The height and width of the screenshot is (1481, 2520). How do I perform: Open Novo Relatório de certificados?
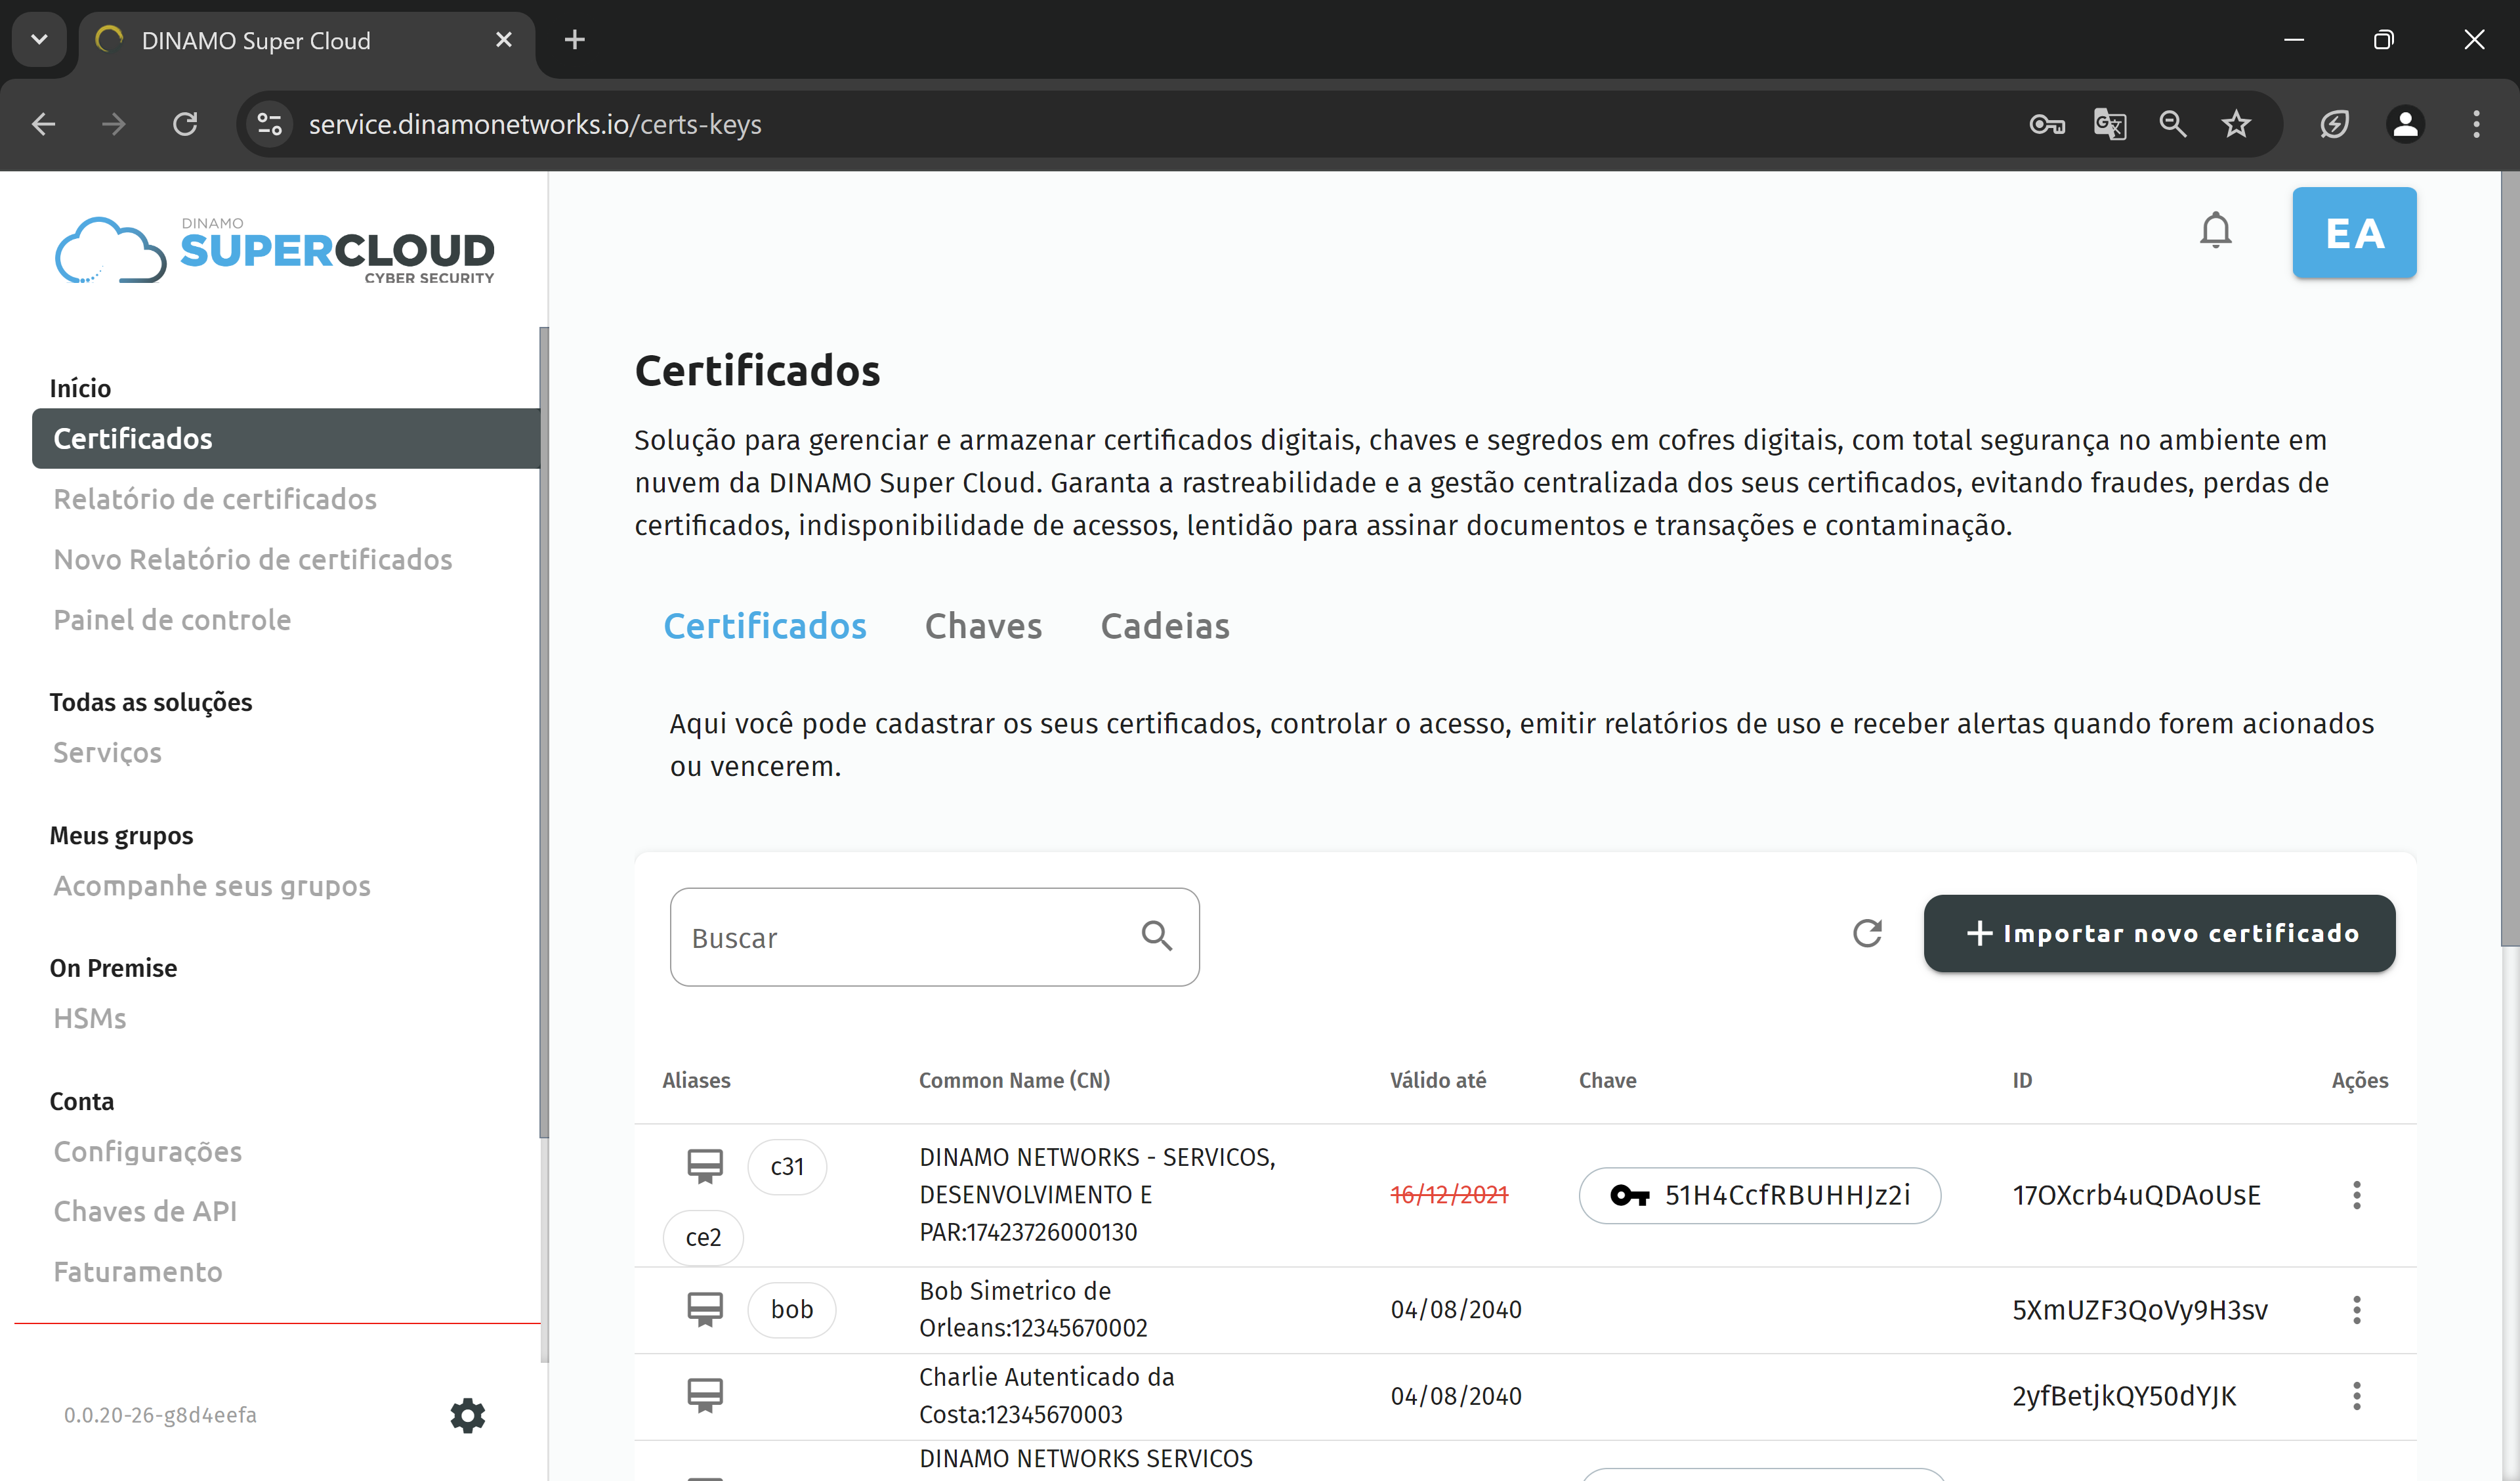(x=253, y=559)
